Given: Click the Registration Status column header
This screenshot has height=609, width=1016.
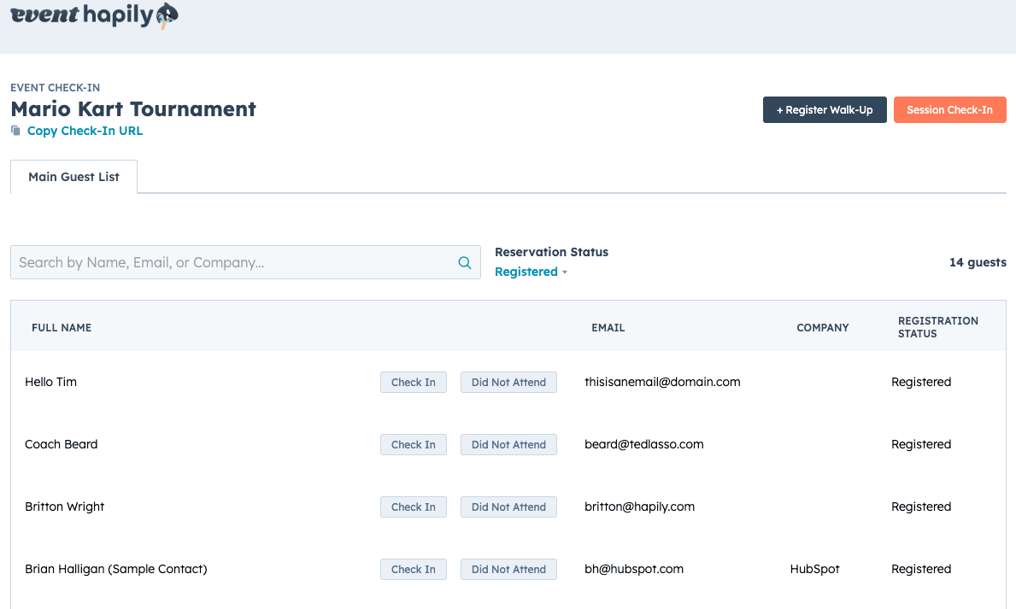Looking at the screenshot, I should pyautogui.click(x=937, y=327).
